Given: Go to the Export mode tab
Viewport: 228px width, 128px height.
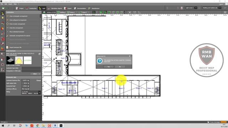Looking at the screenshot, I should pos(68,8).
